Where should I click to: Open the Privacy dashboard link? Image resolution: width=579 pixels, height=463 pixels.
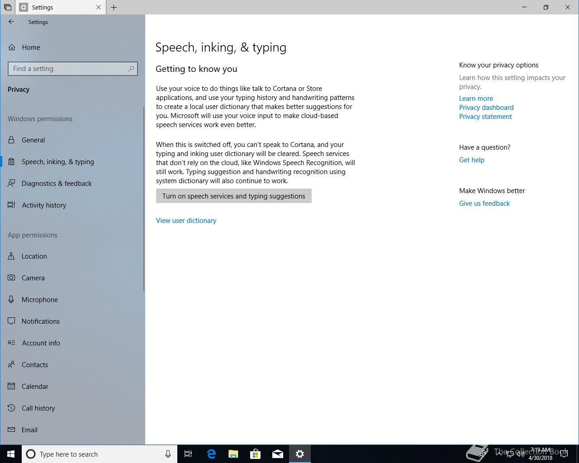pos(486,108)
